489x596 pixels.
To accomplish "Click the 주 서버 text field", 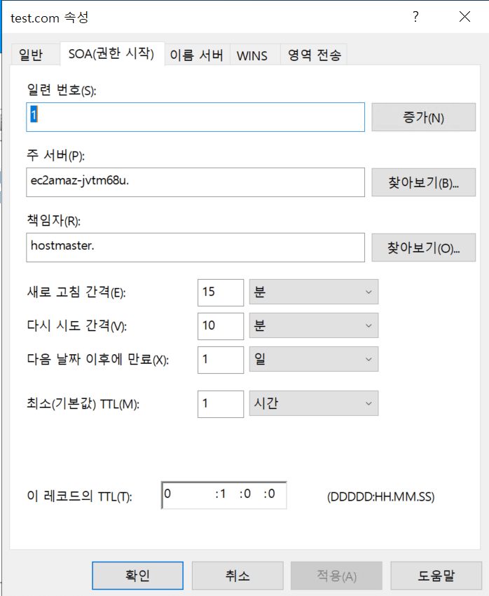I will point(195,182).
